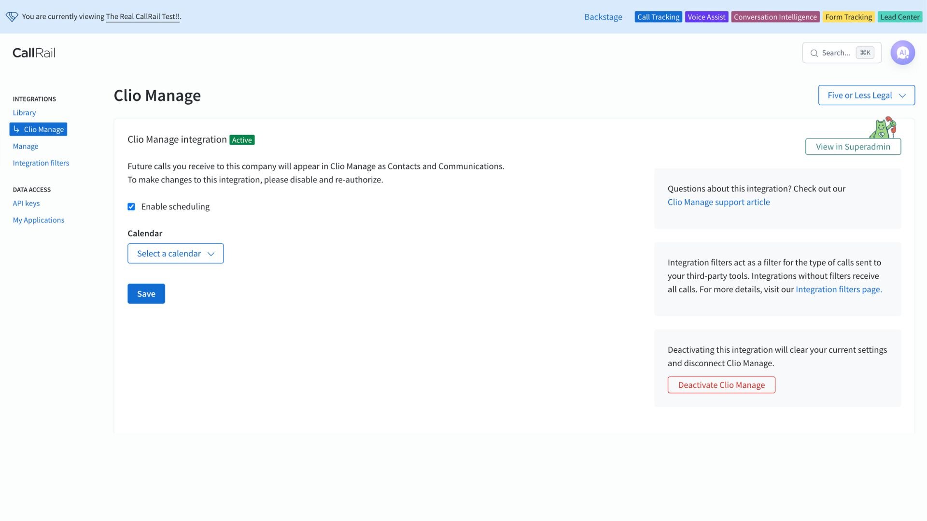
Task: Expand the Five or Less Legal company selector
Action: coord(866,95)
